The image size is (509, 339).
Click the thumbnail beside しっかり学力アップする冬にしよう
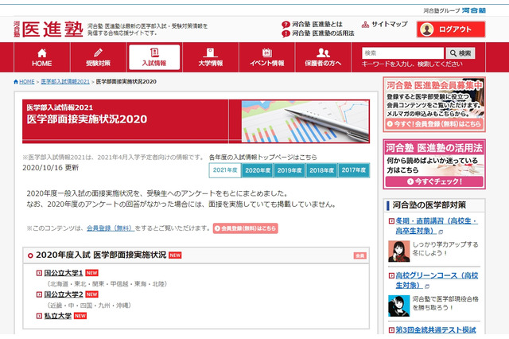point(399,251)
